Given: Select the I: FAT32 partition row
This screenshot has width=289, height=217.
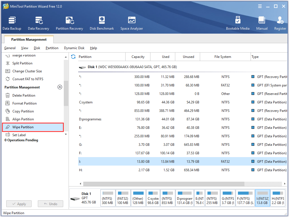Looking at the screenshot, I should (183, 161).
